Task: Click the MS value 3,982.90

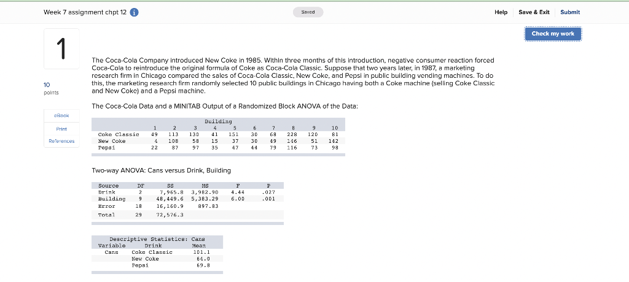Action: click(x=205, y=192)
